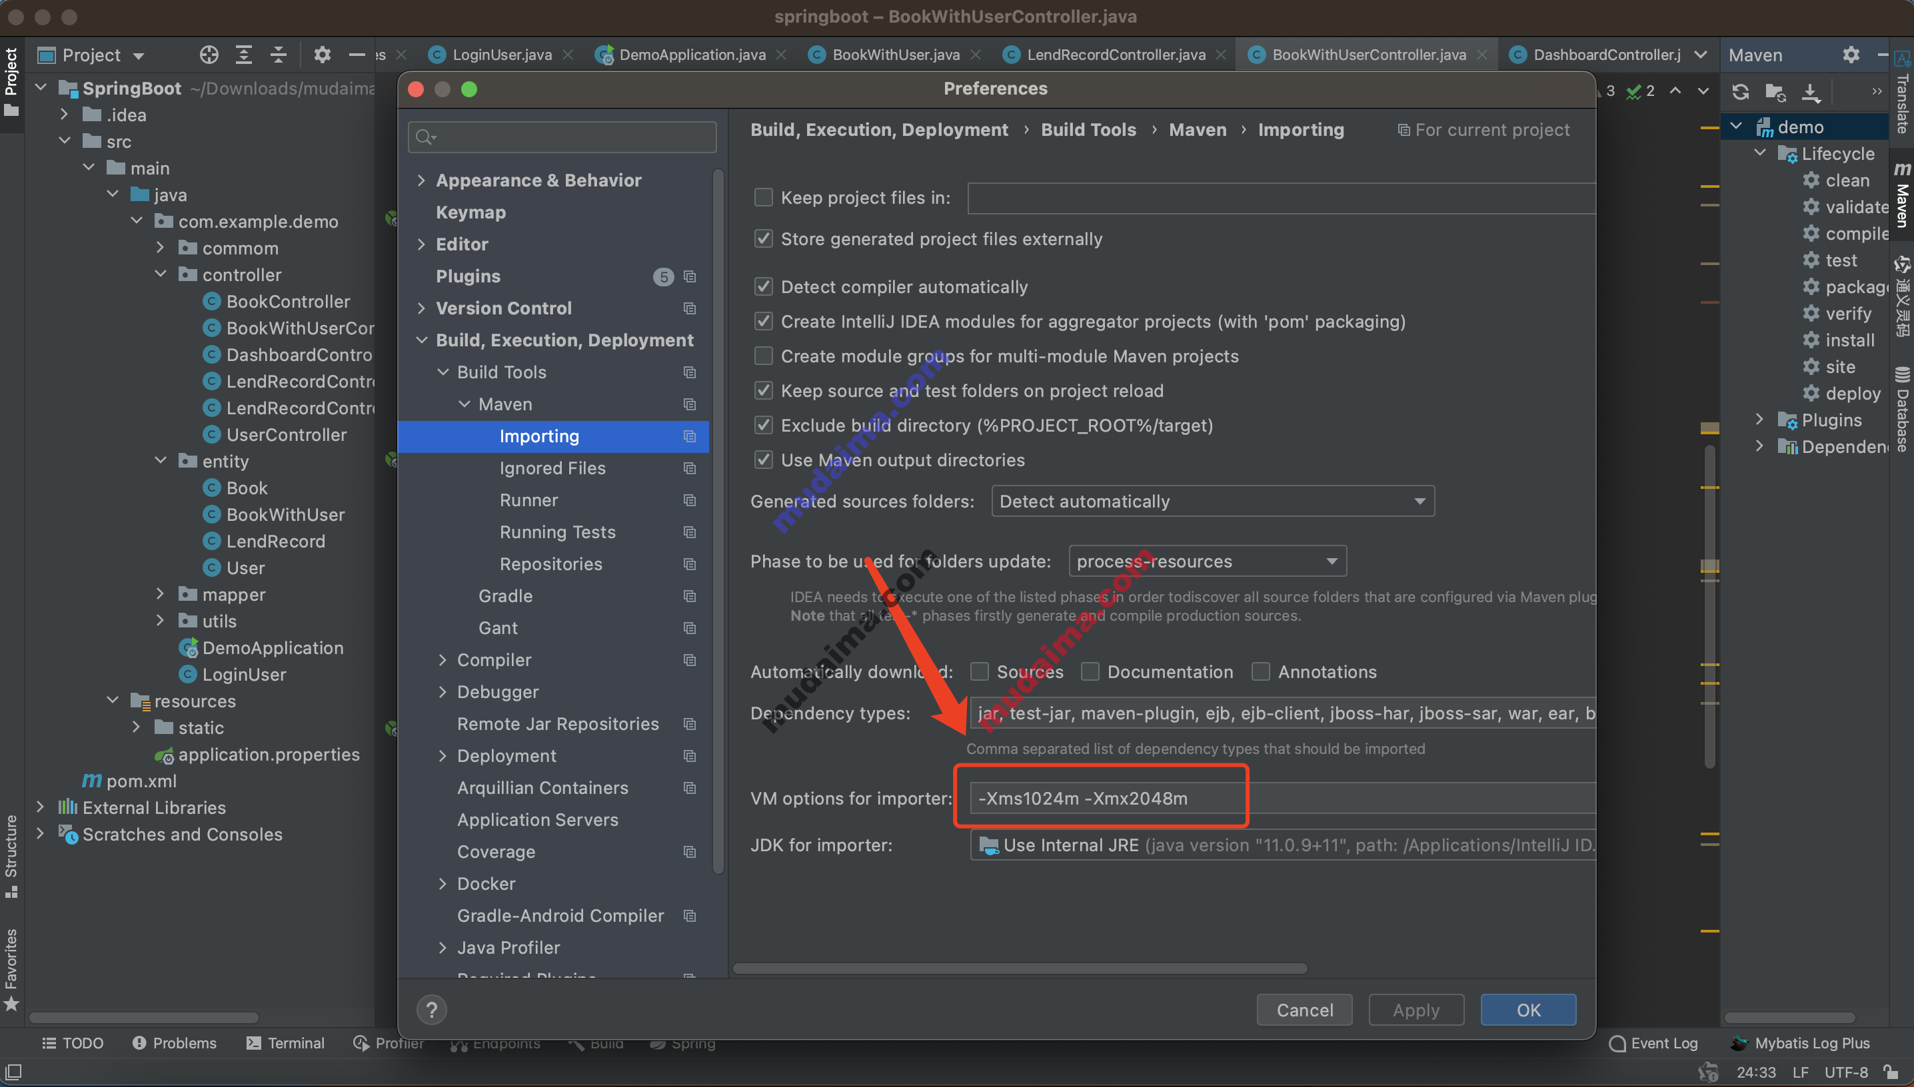The width and height of the screenshot is (1914, 1087).
Task: Enable automatic download of Annotations
Action: tap(1260, 671)
